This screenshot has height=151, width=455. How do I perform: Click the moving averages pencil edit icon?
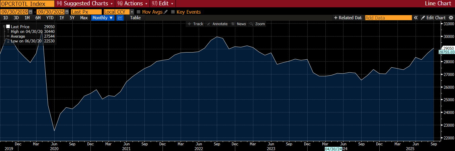point(166,12)
